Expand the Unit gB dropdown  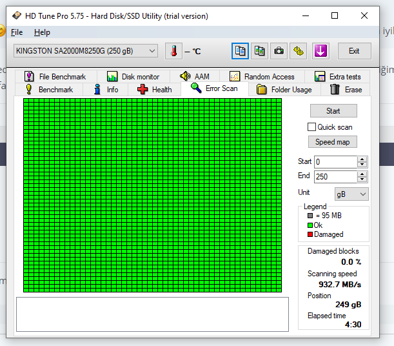tap(351, 194)
